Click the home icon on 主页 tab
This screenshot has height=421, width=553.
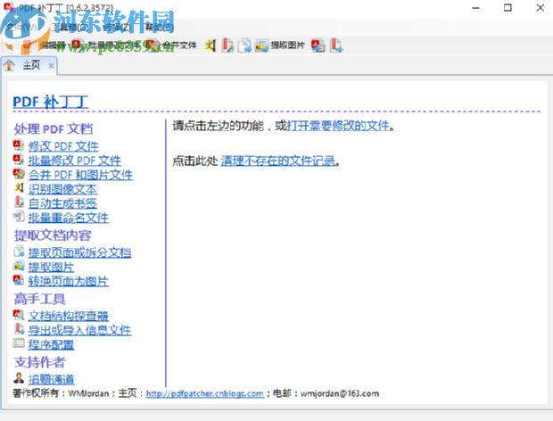click(9, 65)
